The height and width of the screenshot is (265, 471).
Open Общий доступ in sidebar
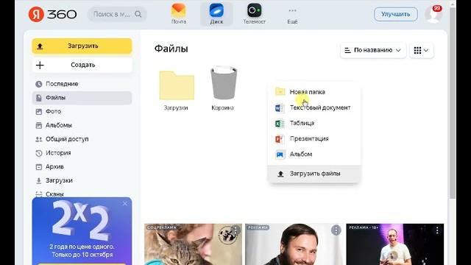pyautogui.click(x=82, y=139)
